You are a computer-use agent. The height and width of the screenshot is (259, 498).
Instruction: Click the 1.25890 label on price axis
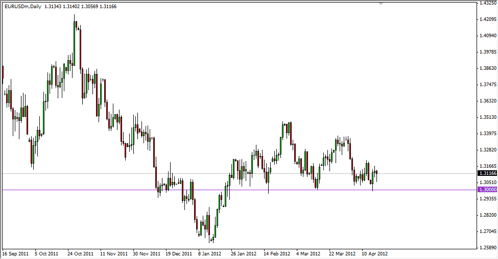(x=487, y=247)
